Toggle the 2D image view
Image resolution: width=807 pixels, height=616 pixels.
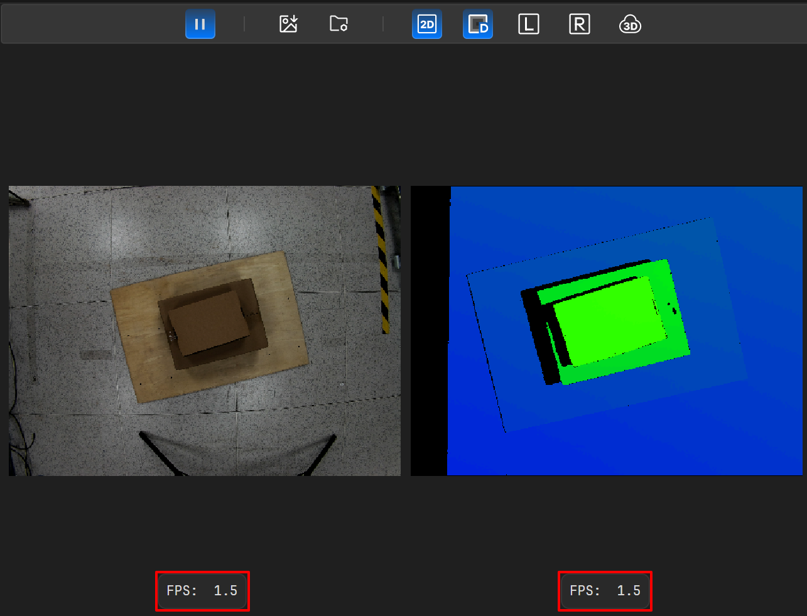(x=427, y=24)
